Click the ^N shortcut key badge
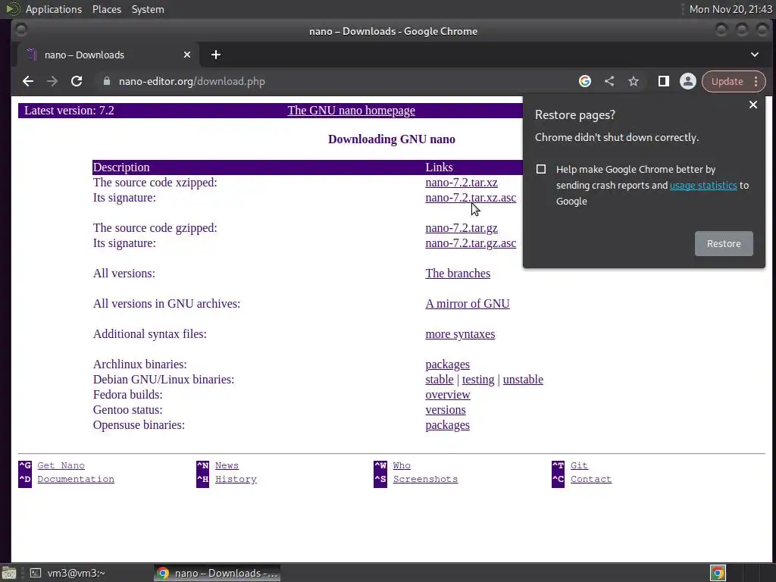This screenshot has width=776, height=582. click(x=202, y=466)
